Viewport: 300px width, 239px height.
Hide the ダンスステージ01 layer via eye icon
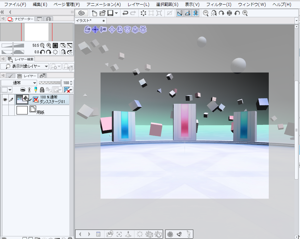[5, 100]
